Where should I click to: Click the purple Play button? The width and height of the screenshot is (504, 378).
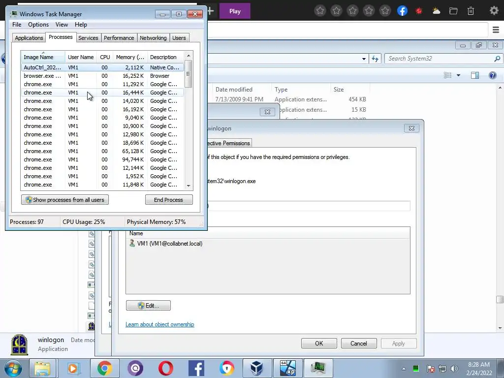[235, 11]
